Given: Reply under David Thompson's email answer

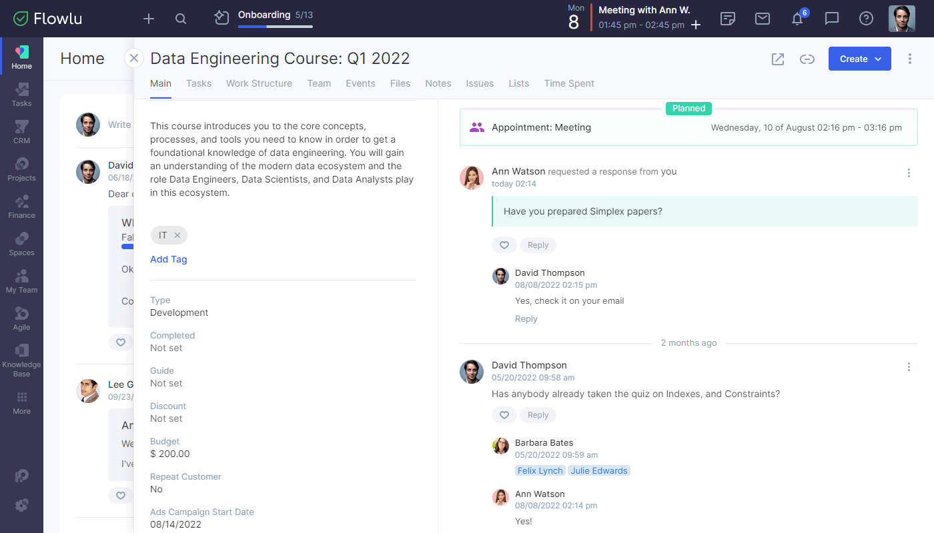Looking at the screenshot, I should click(526, 319).
